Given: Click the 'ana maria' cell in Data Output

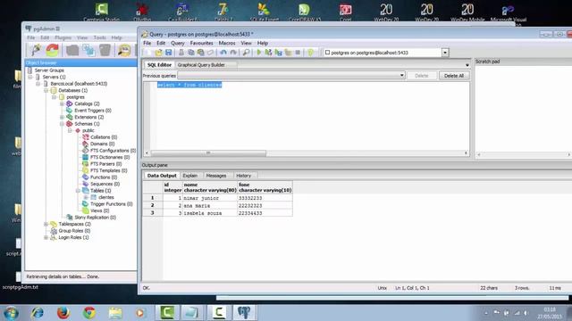Looking at the screenshot, I should (x=210, y=206).
